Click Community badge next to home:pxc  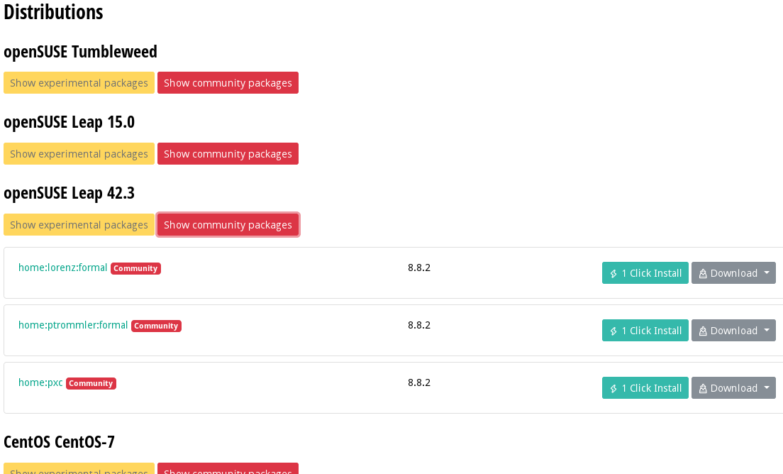[x=91, y=384]
